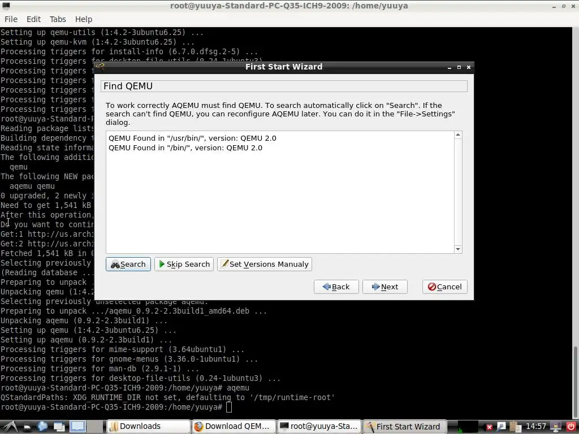Image resolution: width=579 pixels, height=434 pixels.
Task: Select the "/usr/bin/" QEMU found line
Action: [192, 138]
